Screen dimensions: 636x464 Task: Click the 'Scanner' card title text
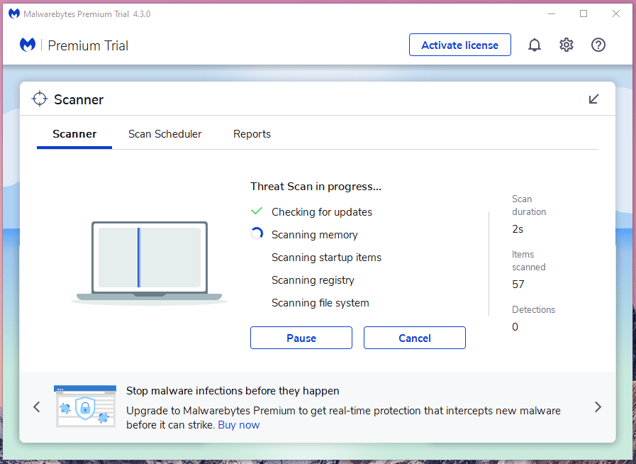pyautogui.click(x=79, y=99)
